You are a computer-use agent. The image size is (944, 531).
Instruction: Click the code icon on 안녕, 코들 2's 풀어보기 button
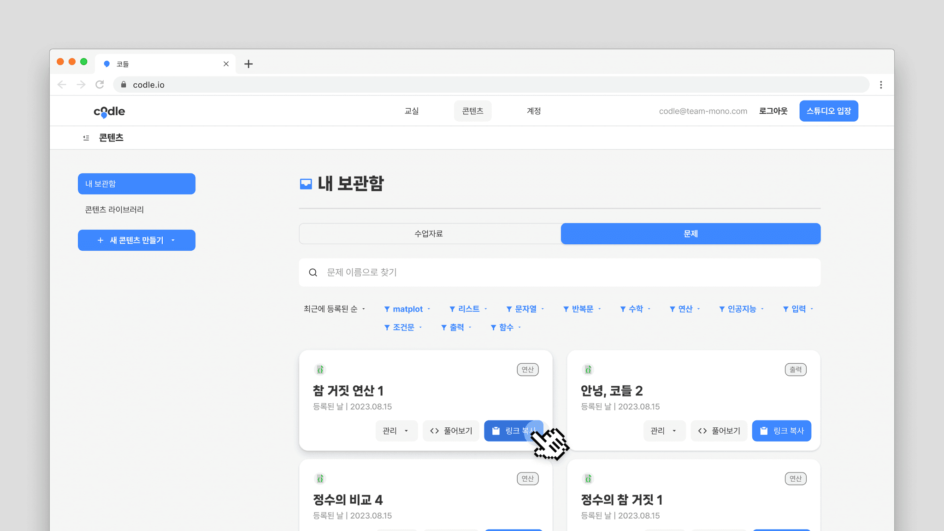(702, 431)
